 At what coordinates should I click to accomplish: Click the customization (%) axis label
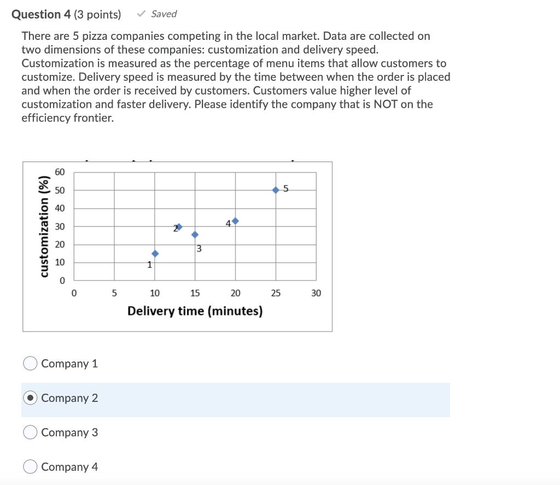coord(45,224)
